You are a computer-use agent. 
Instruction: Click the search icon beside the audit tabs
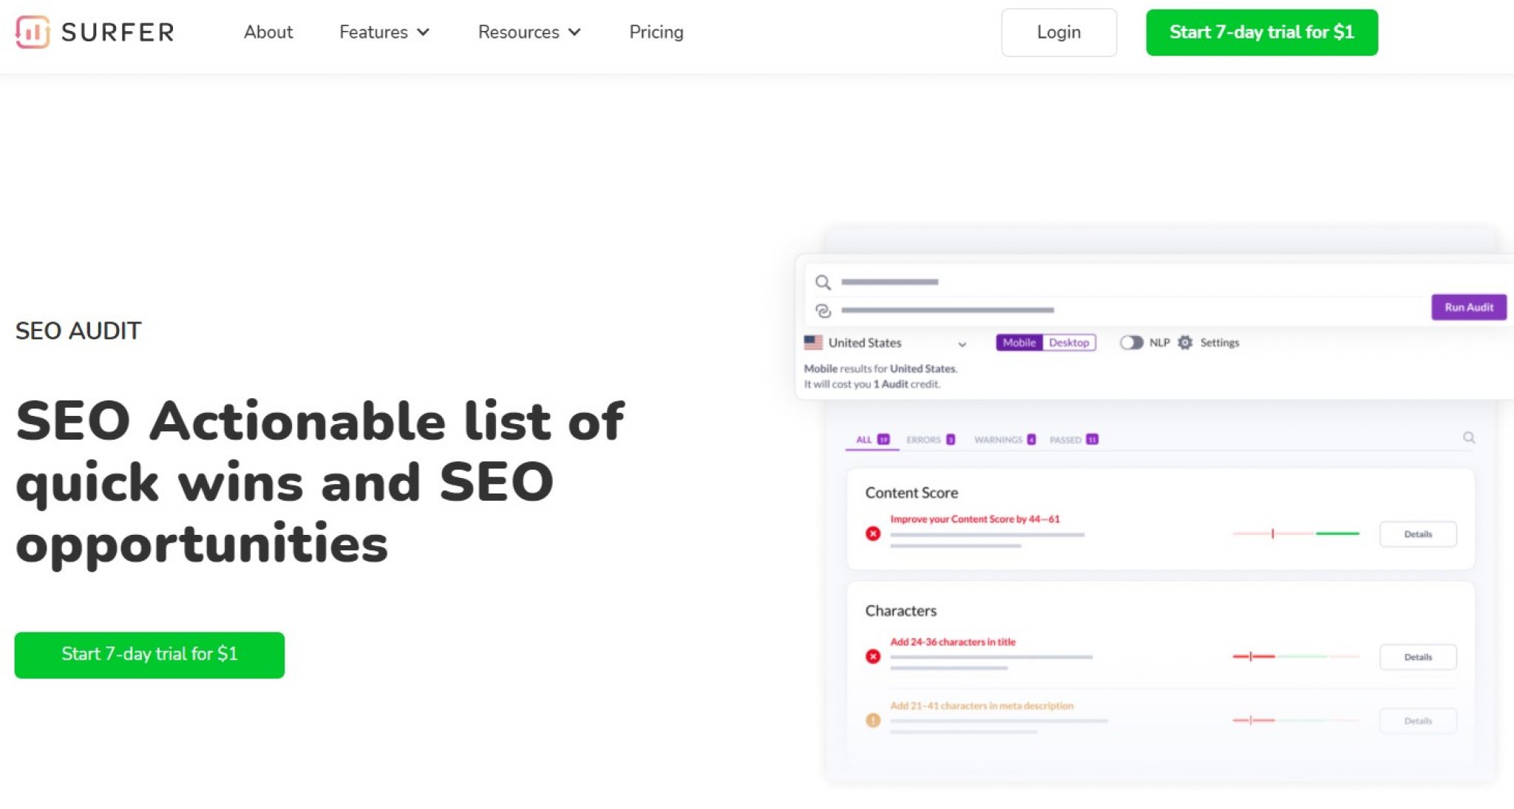coord(1469,438)
